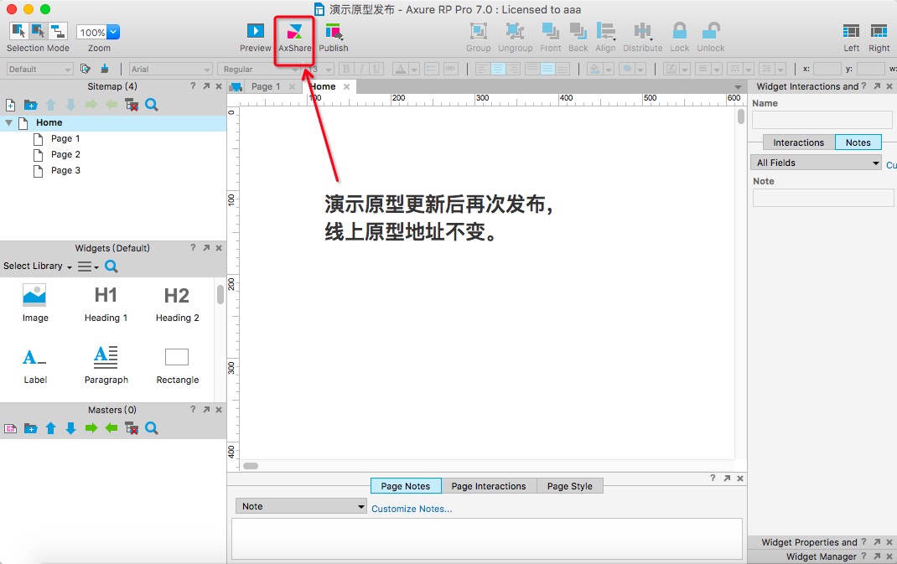Click the Sitemap search magnifier icon
This screenshot has height=564, width=897.
pyautogui.click(x=152, y=105)
